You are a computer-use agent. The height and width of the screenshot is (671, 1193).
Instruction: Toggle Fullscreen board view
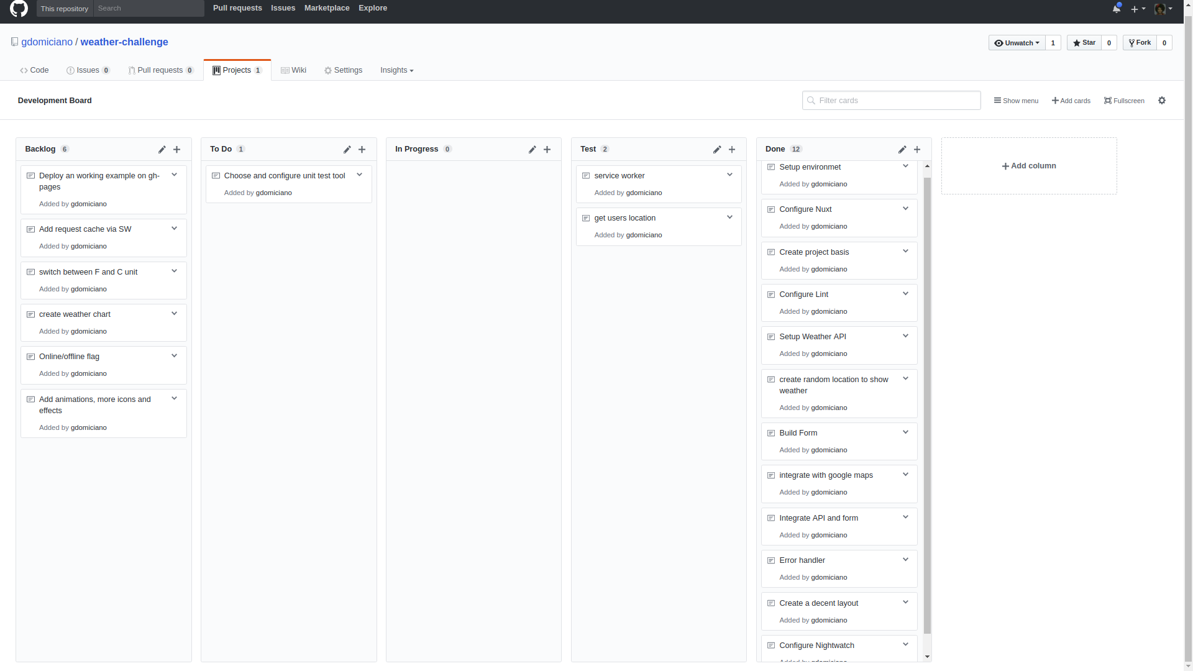click(1123, 101)
